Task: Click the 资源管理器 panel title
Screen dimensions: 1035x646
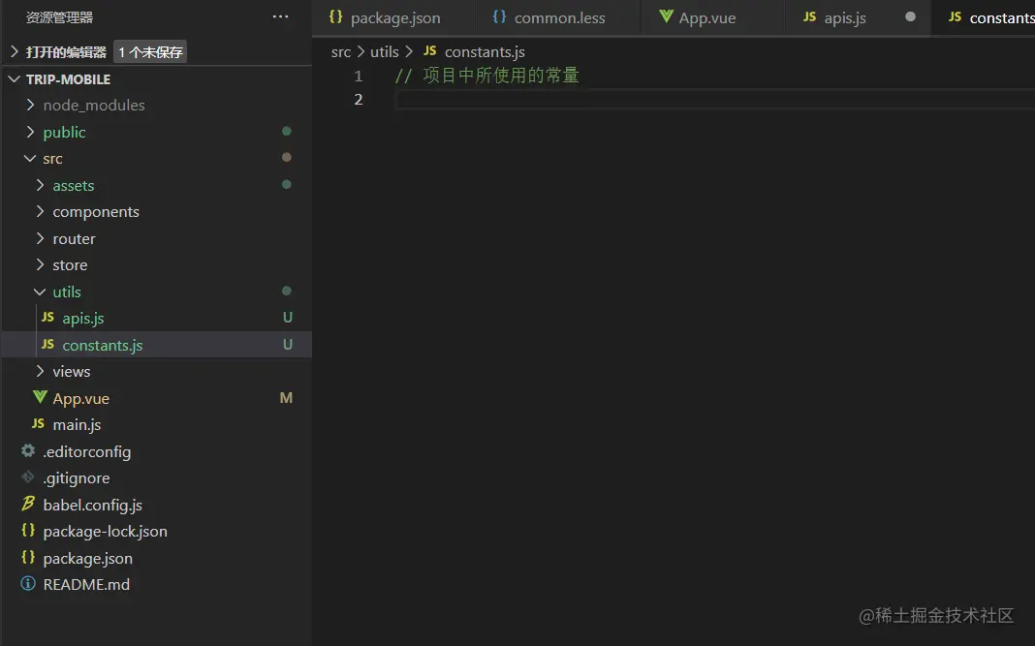Action: [59, 17]
